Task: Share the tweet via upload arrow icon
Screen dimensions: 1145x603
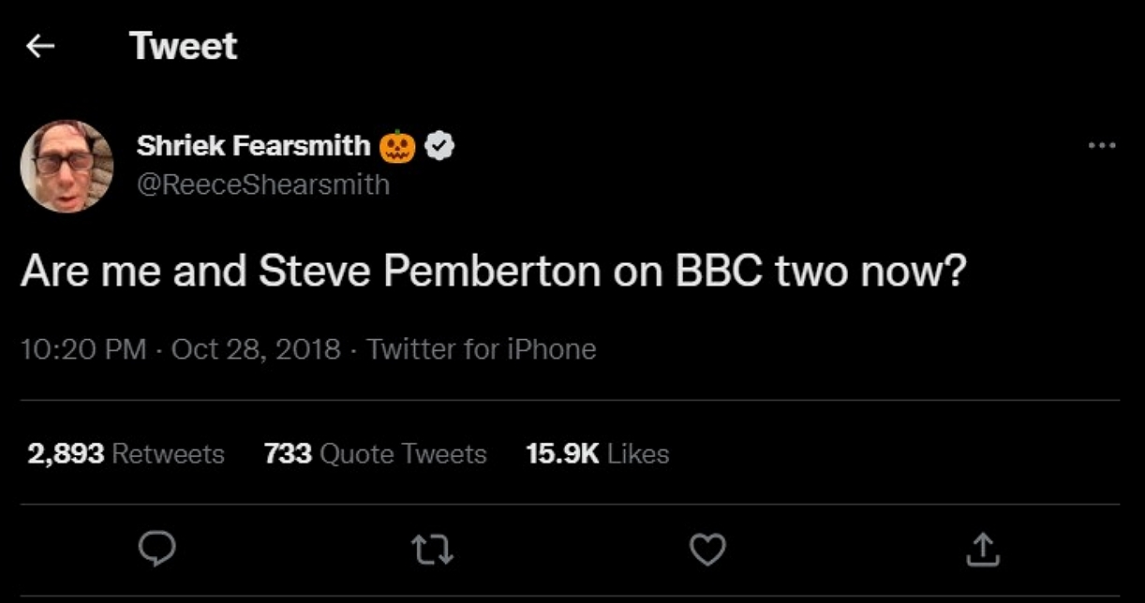Action: [983, 551]
